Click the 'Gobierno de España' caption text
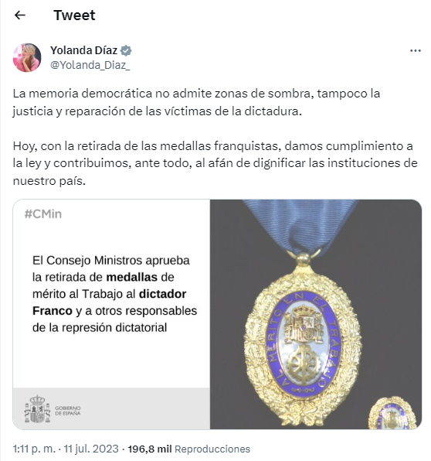The image size is (431, 461). pos(68,411)
